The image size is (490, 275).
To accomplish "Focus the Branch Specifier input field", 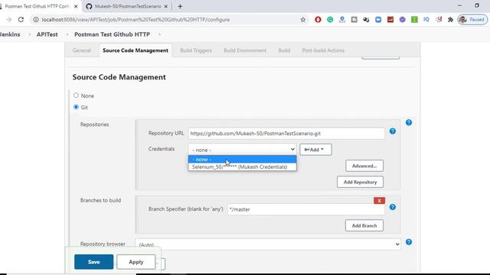I will click(306, 209).
